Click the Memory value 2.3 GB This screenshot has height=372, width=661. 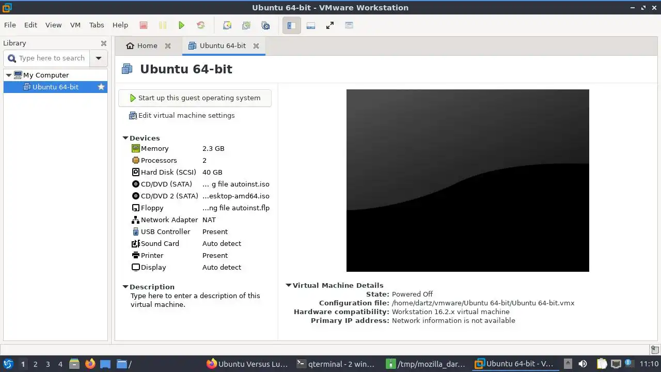(x=213, y=148)
